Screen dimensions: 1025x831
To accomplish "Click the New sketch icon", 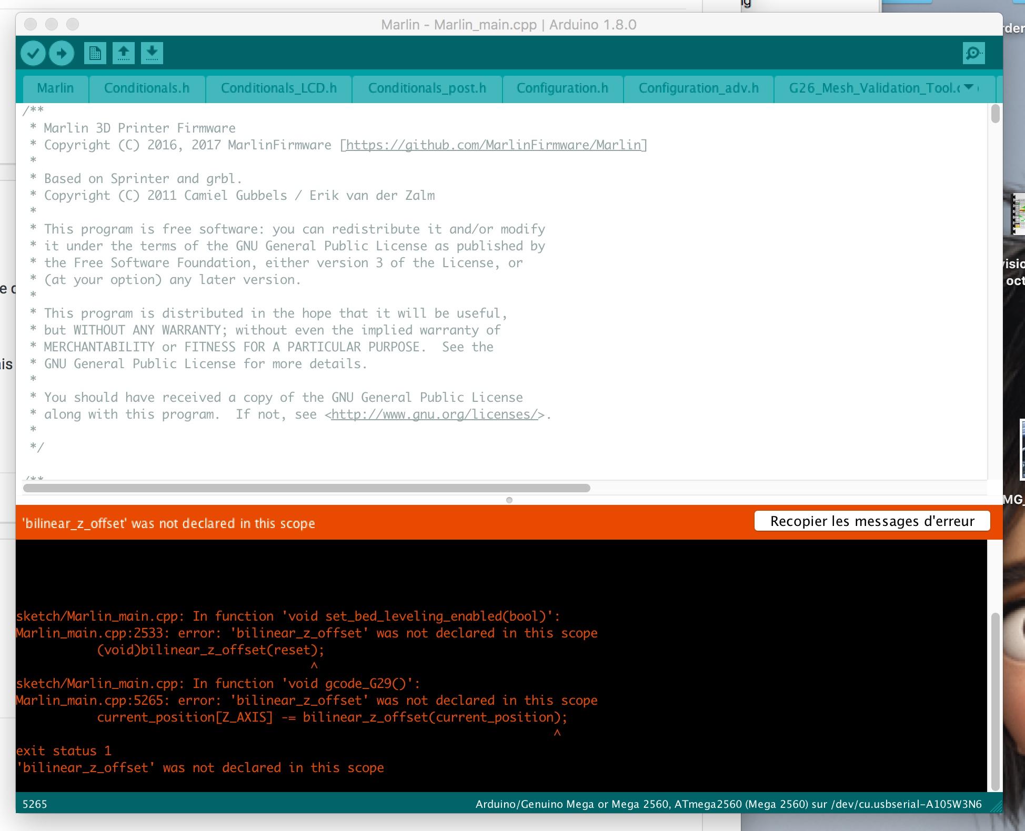I will point(95,53).
